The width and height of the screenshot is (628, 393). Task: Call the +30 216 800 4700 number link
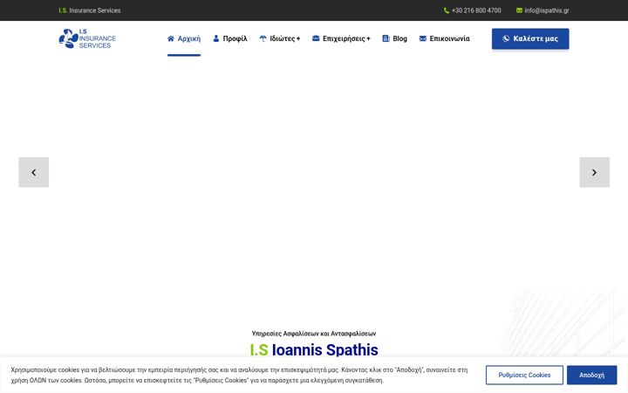tap(472, 10)
